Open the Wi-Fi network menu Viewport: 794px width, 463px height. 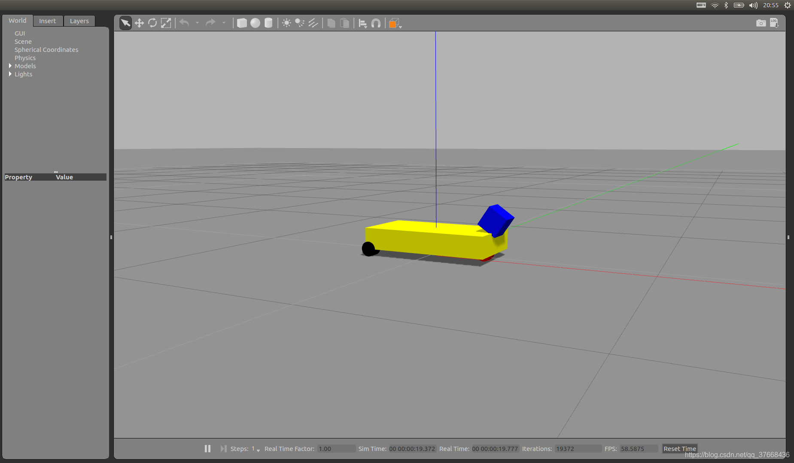tap(715, 5)
